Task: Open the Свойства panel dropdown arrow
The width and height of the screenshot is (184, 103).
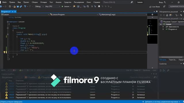Action: [x=181, y=64]
